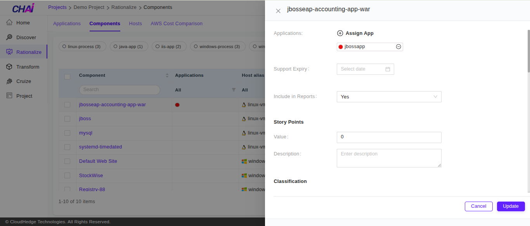Tick the mysql row checkbox
Viewport: 530px width, 226px height.
tap(68, 133)
